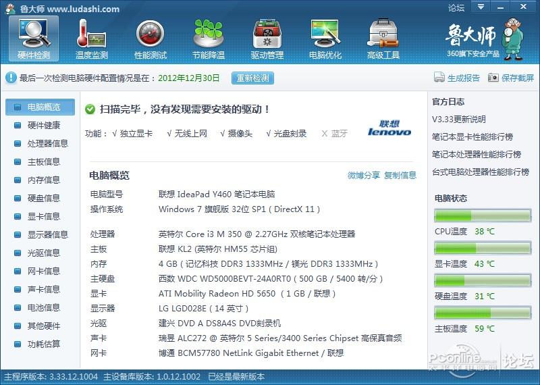Open the 功耗估算 sidebar entry

(44, 344)
